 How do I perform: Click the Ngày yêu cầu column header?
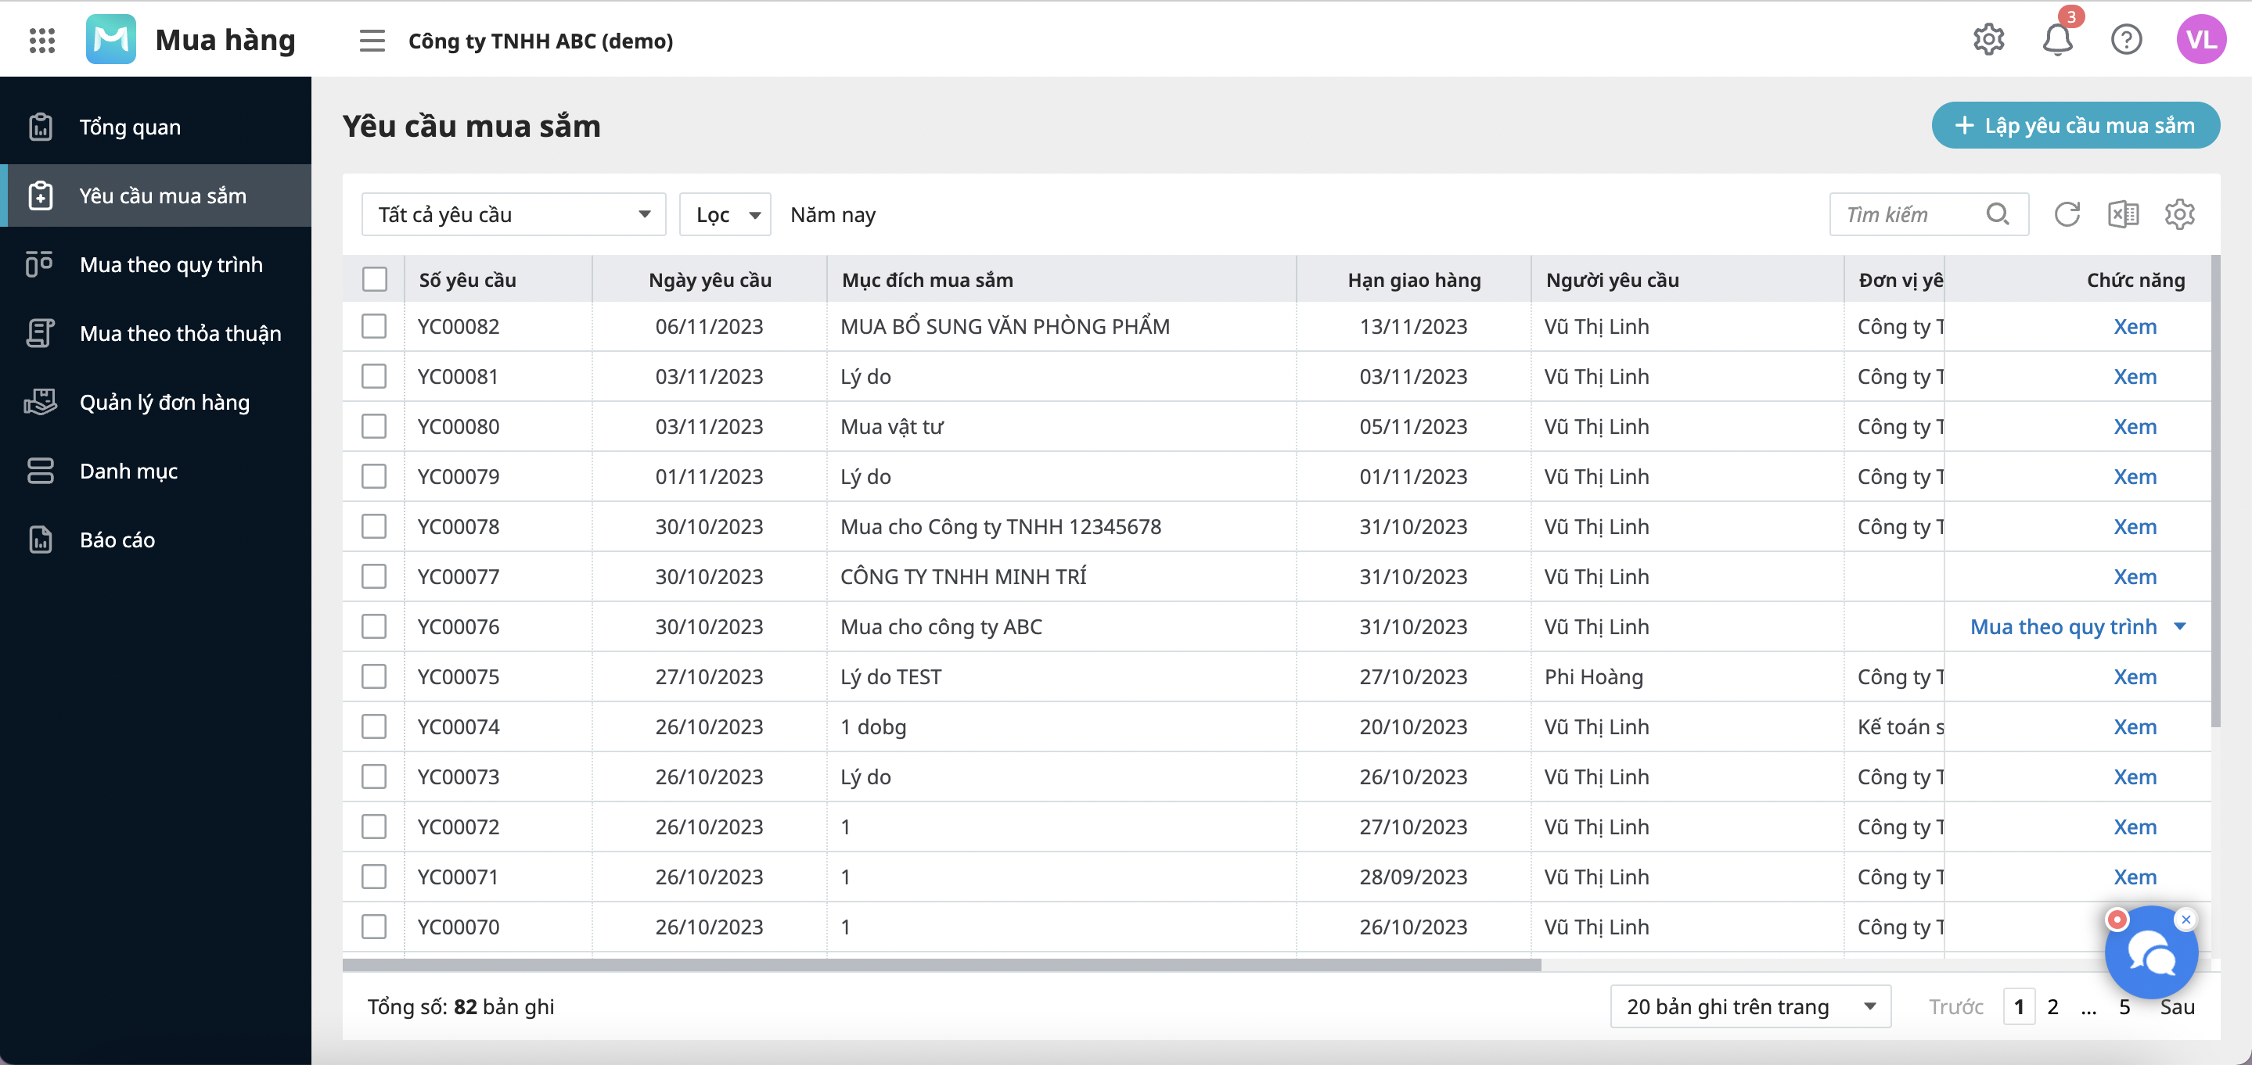[x=710, y=280]
